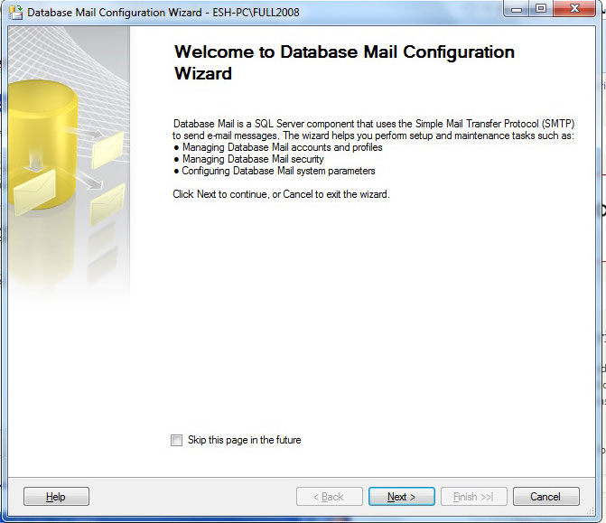Cancel the Database Mail wizard
This screenshot has height=523, width=606.
pos(545,497)
